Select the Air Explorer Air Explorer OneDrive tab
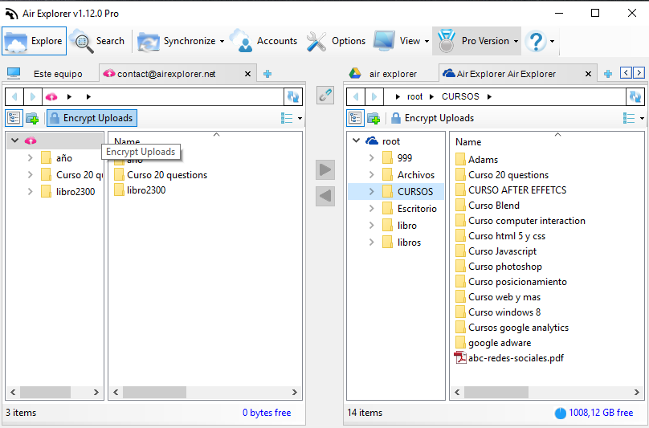Image resolution: width=649 pixels, height=428 pixels. pos(506,74)
